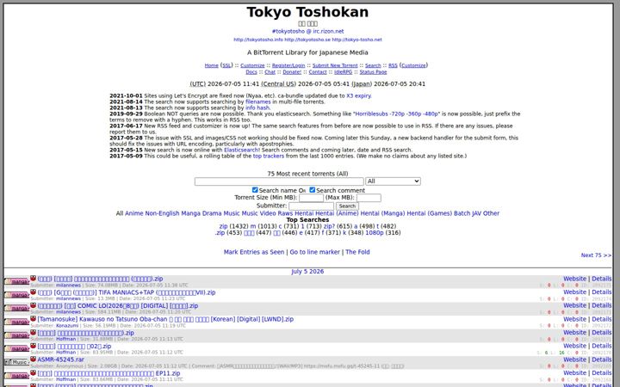Open the RSS navigation link

tap(393, 65)
